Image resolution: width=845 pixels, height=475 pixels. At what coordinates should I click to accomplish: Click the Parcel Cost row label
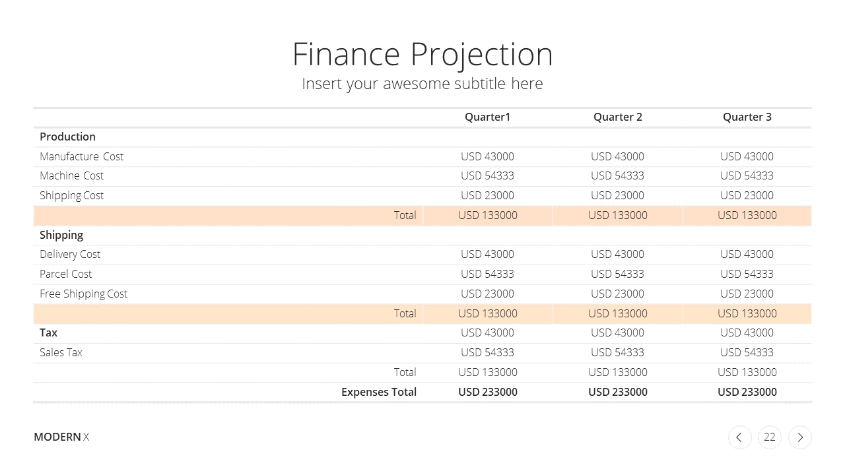pos(66,274)
